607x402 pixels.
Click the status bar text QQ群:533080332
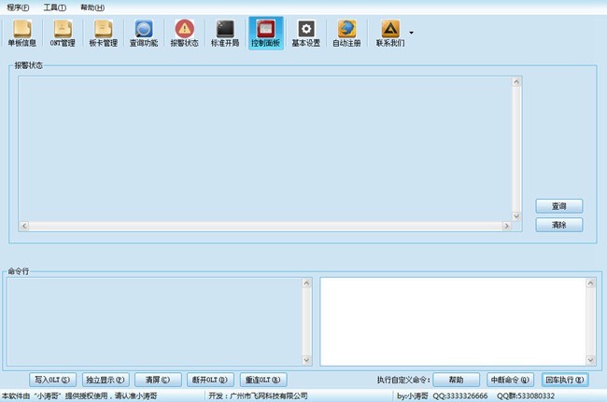point(526,395)
